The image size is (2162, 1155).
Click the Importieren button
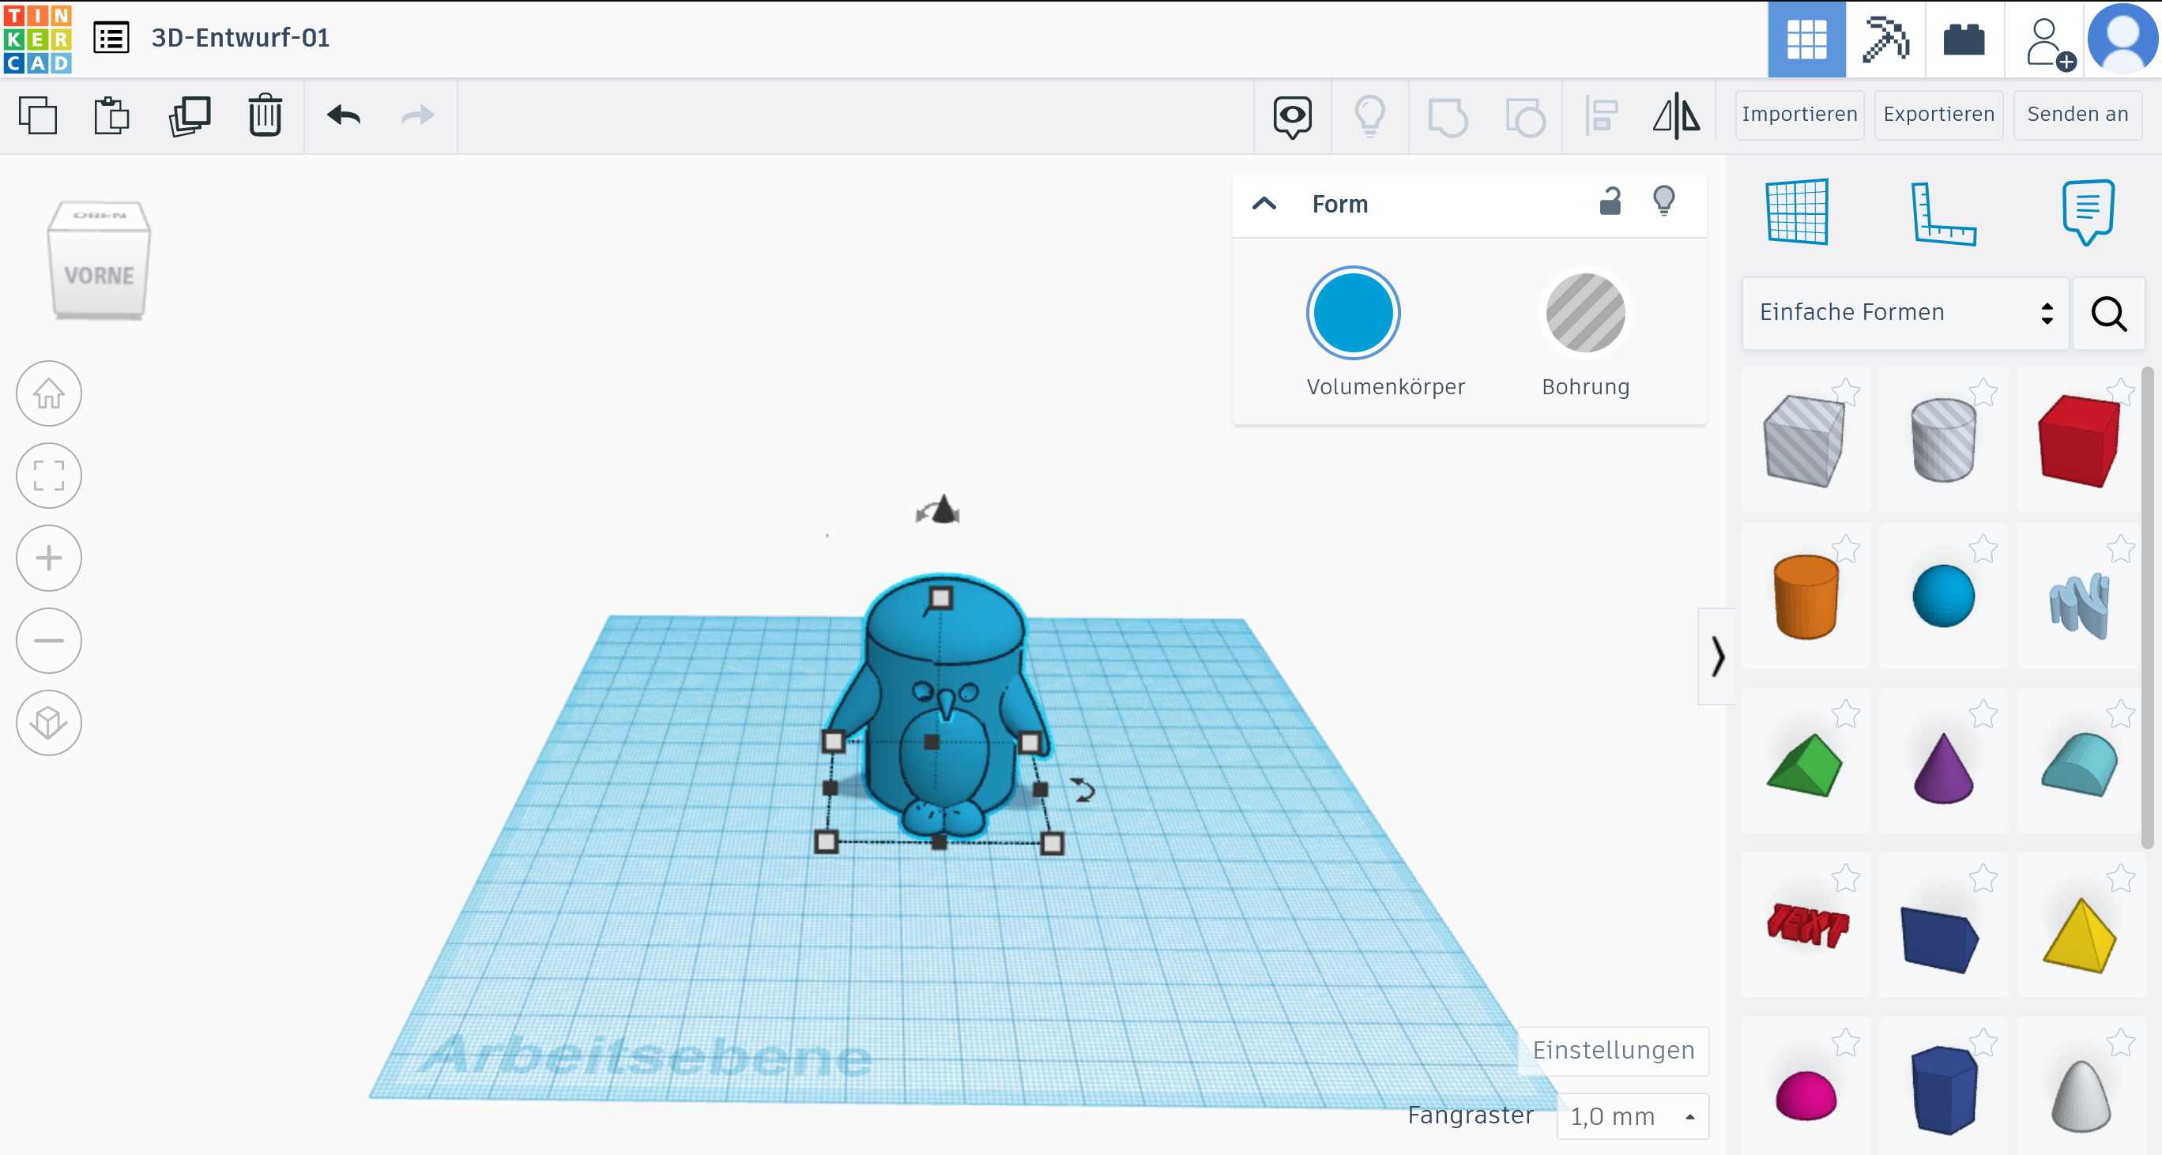1799,114
